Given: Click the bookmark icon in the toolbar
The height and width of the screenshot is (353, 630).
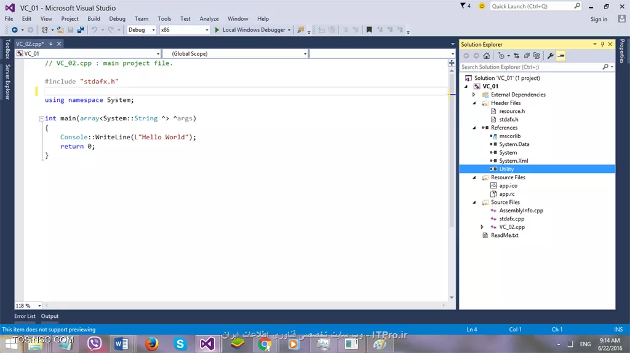Looking at the screenshot, I should point(369,29).
